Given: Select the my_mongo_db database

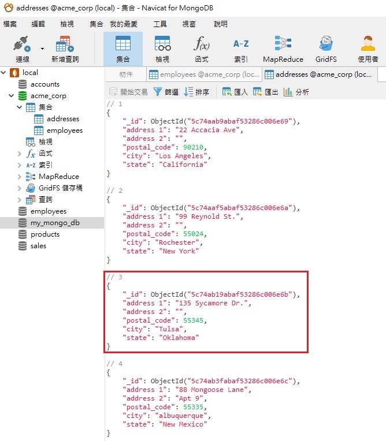Looking at the screenshot, I should tap(54, 223).
